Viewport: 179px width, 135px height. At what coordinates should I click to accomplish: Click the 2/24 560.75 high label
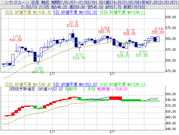pos(104,30)
